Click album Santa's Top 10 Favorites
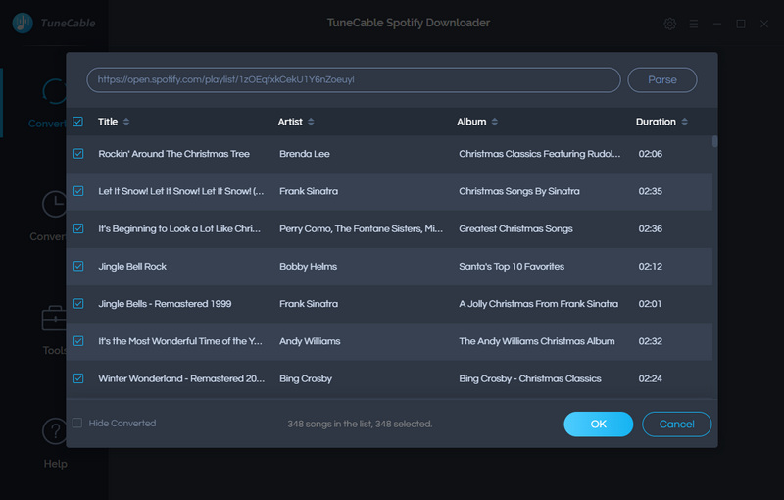 pos(512,266)
